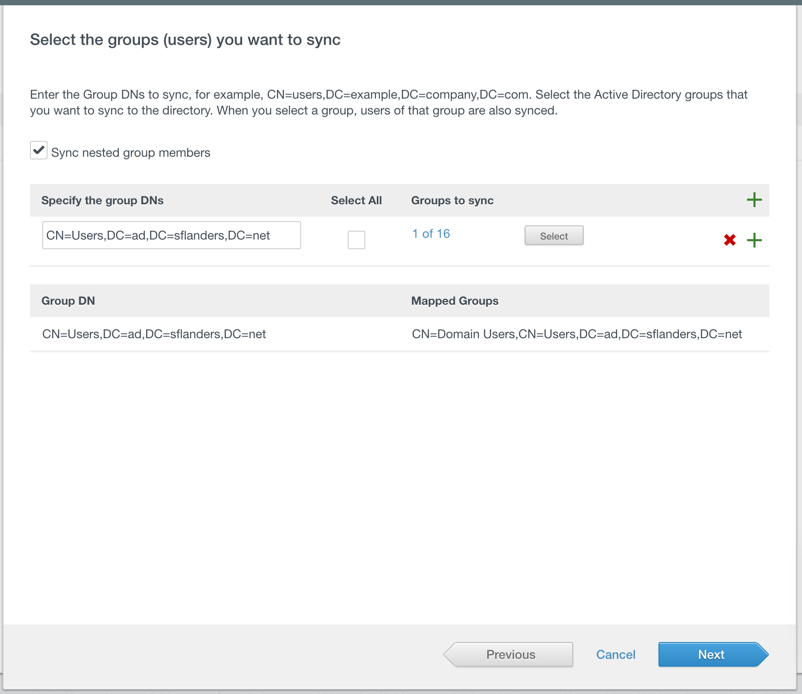Proceed with the Next button

[x=712, y=654]
